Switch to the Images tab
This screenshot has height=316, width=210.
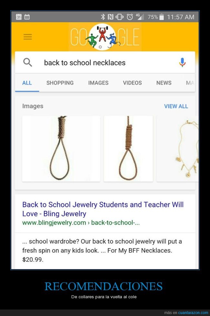pyautogui.click(x=98, y=83)
